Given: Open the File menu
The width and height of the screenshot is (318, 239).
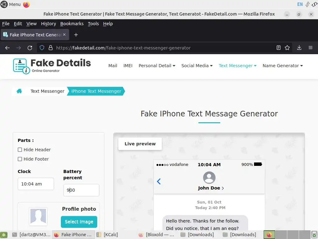Looking at the screenshot, I should pyautogui.click(x=6, y=24).
